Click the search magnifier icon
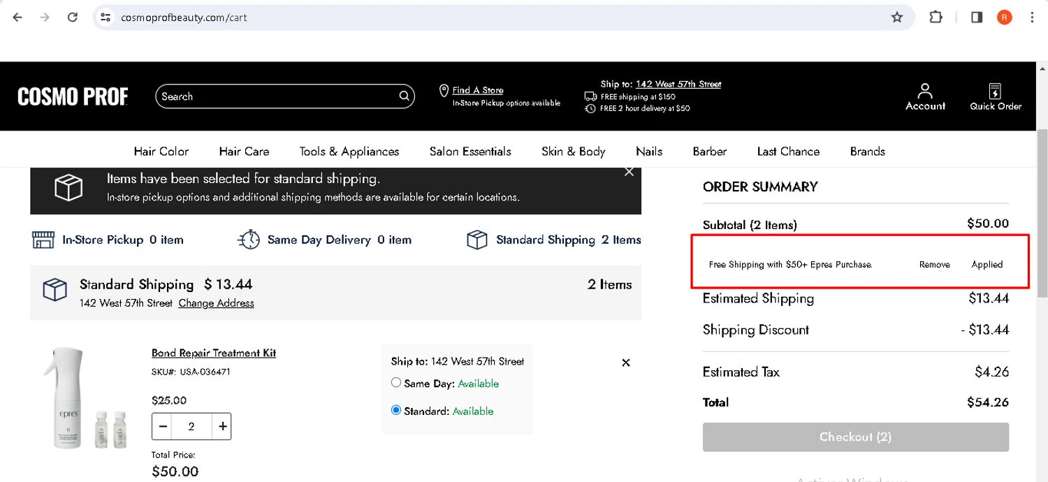The width and height of the screenshot is (1048, 482). [404, 96]
